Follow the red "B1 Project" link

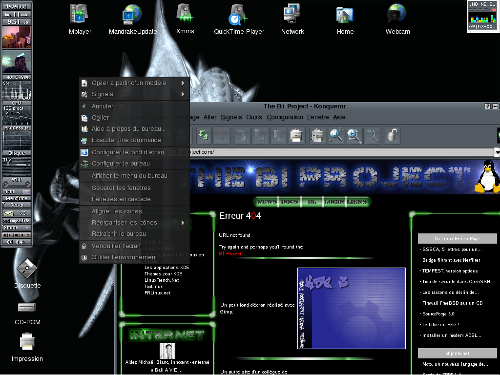pyautogui.click(x=230, y=254)
